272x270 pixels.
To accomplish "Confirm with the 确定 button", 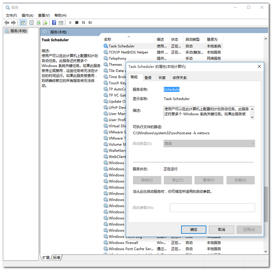I will pyautogui.click(x=193, y=229).
